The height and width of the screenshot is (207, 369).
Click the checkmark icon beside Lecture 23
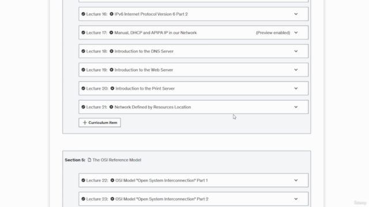pyautogui.click(x=83, y=199)
